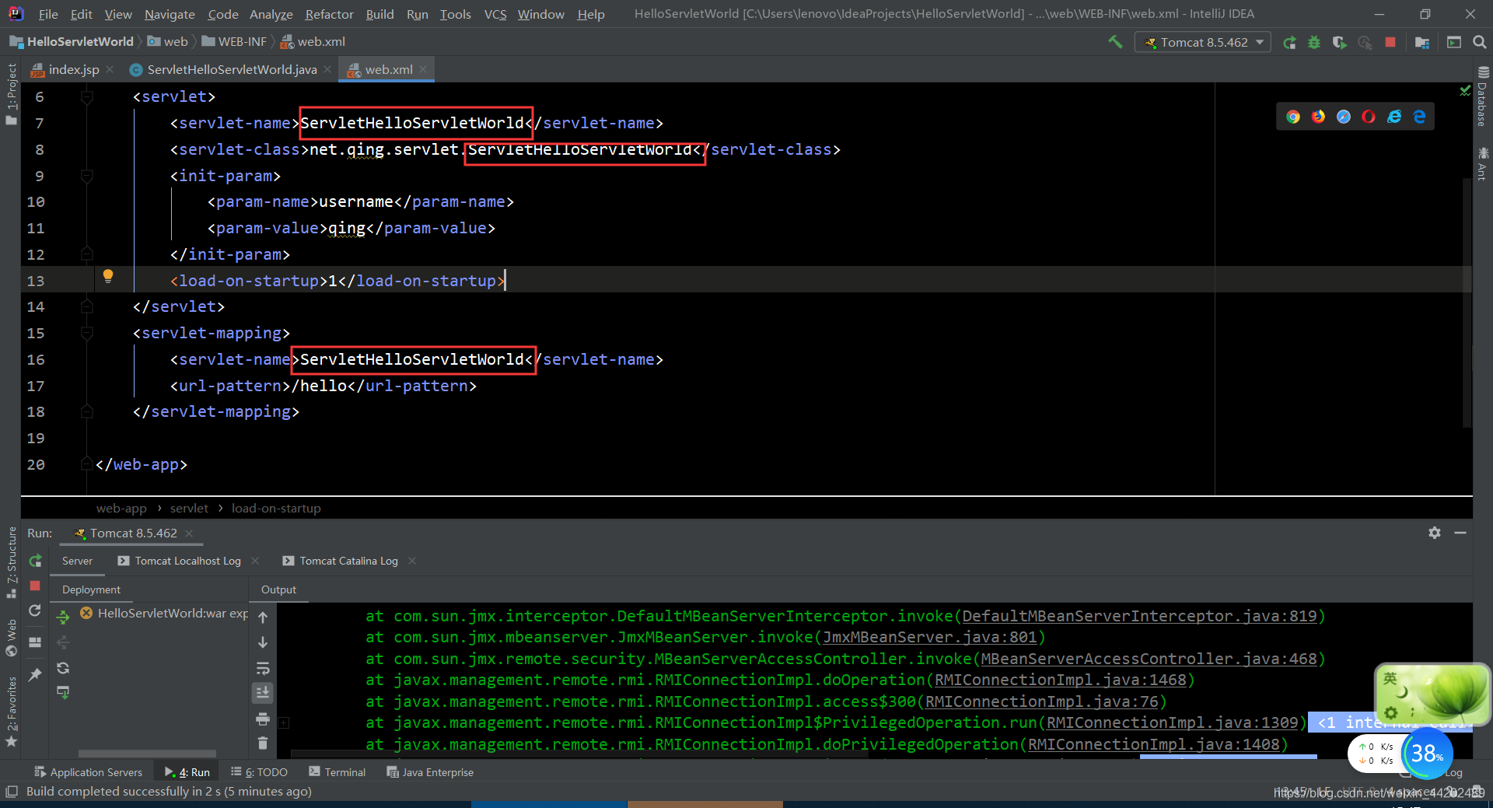Open the Tomcat 8.5.462 run configuration dropdown

click(x=1203, y=43)
